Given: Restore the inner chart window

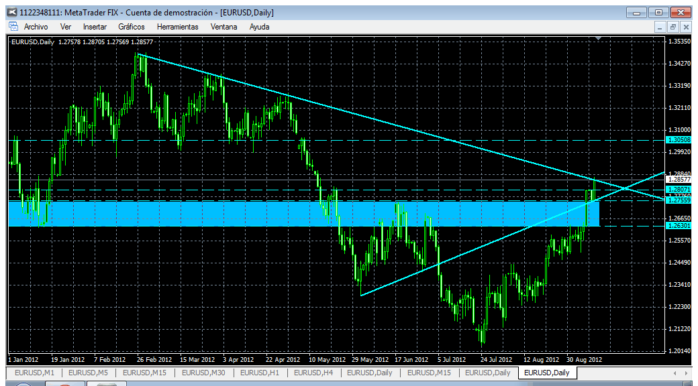Looking at the screenshot, I should pos(672,27).
